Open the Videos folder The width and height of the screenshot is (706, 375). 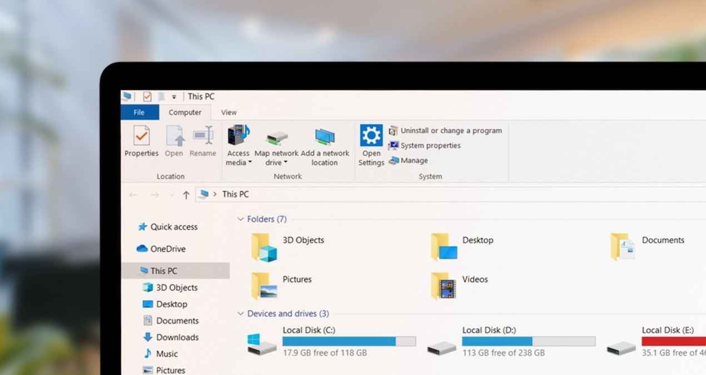475,279
